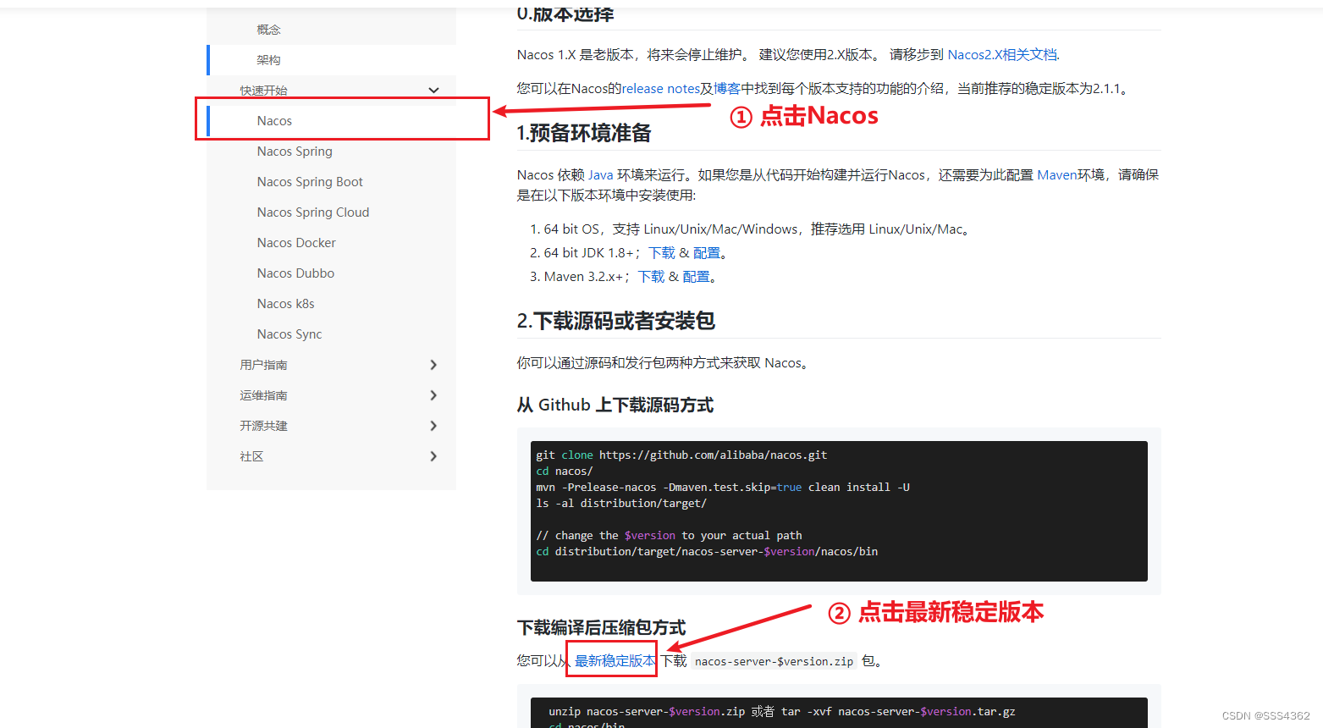Expand the 开源共建 section arrow

tap(433, 426)
